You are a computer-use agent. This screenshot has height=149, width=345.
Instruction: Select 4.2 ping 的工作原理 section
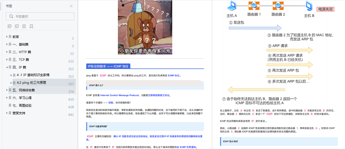(31, 83)
